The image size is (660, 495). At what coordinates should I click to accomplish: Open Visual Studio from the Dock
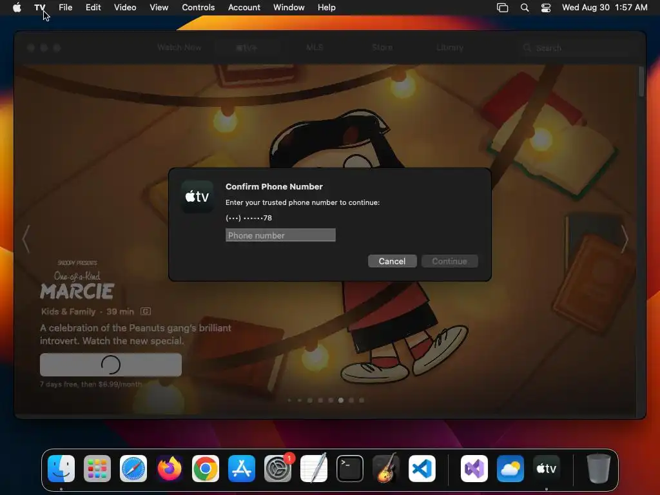474,469
